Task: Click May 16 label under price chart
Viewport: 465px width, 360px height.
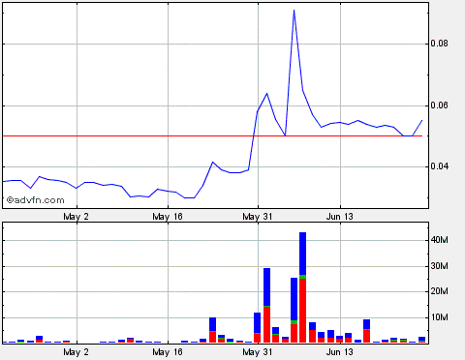Action: (x=168, y=217)
